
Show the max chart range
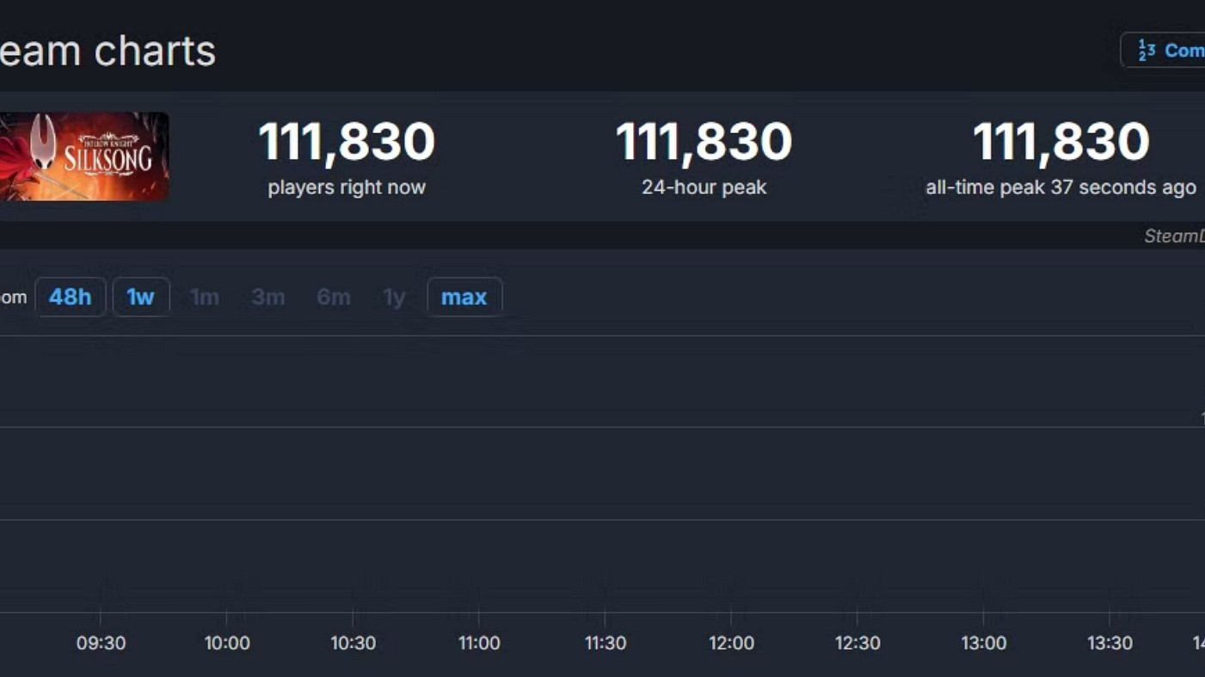coord(464,297)
